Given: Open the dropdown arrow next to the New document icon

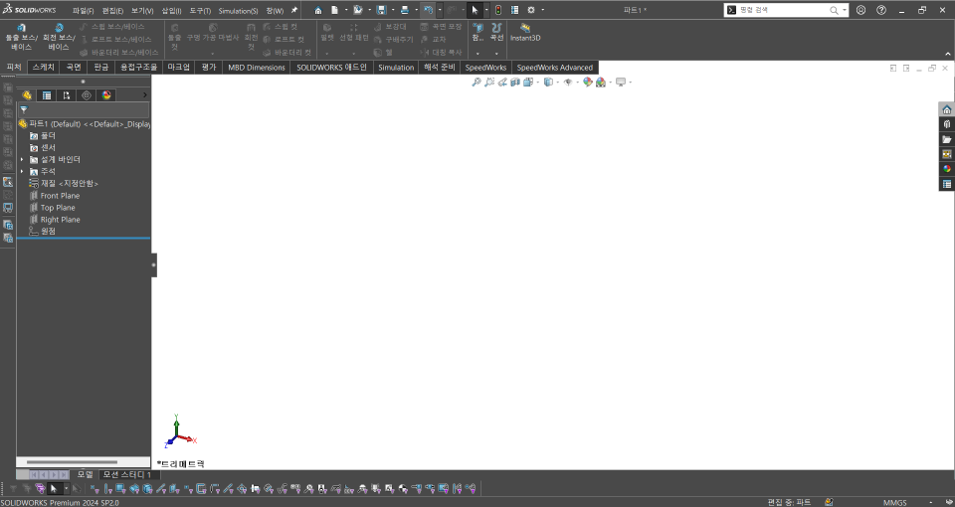Looking at the screenshot, I should pos(346,10).
